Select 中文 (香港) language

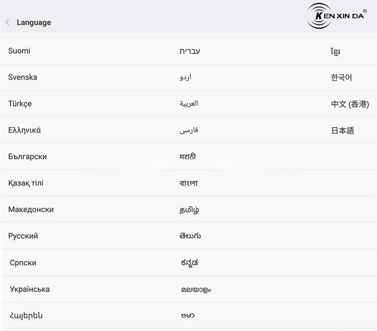tap(350, 104)
